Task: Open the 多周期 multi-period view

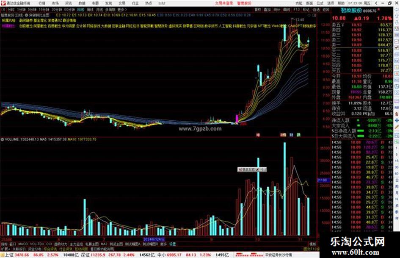Action: pos(110,9)
